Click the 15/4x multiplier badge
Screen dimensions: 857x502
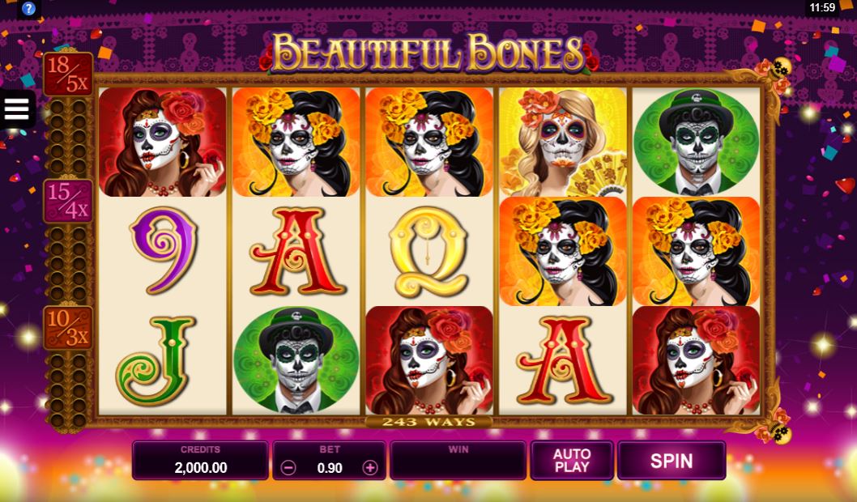[x=68, y=201]
